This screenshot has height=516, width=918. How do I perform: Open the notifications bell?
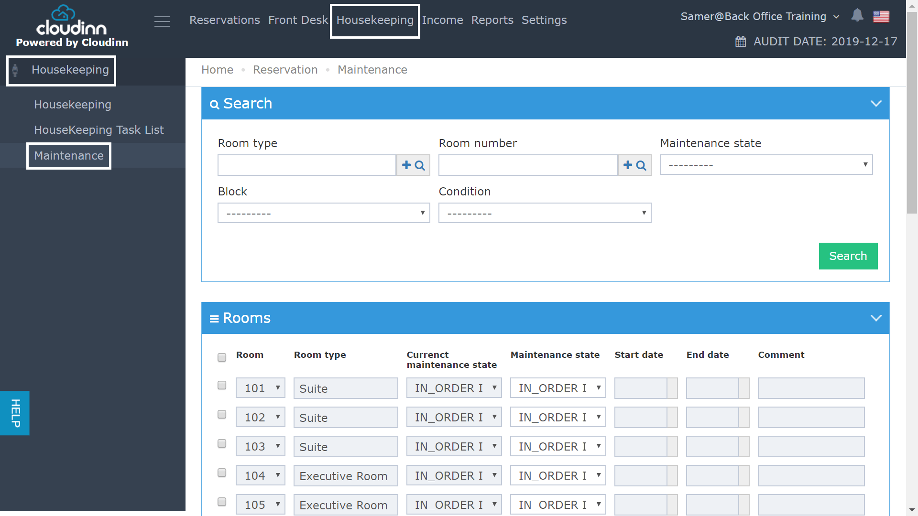click(x=857, y=16)
